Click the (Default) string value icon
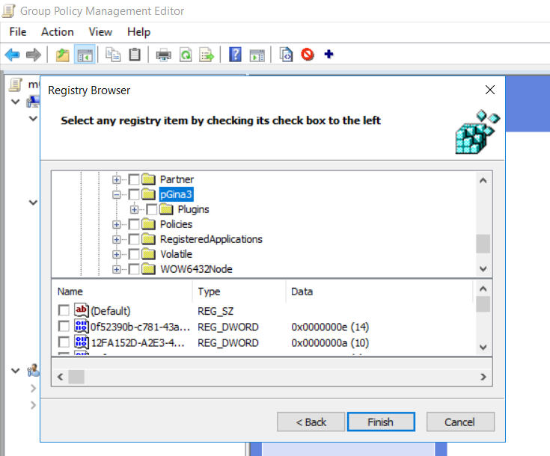 coord(82,310)
